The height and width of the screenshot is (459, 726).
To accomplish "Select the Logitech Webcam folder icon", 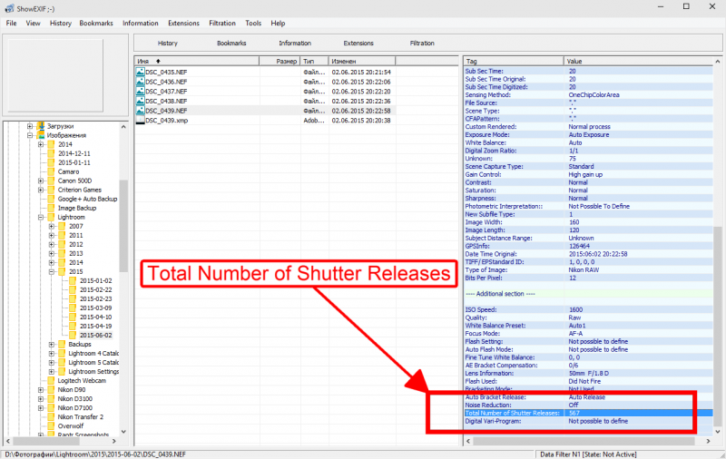I will tap(52, 380).
